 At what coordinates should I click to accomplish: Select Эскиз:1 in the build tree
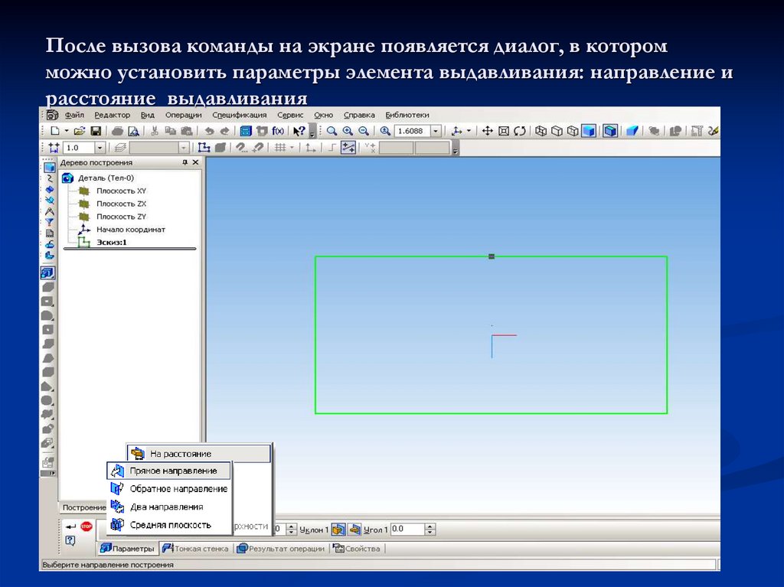coord(112,242)
